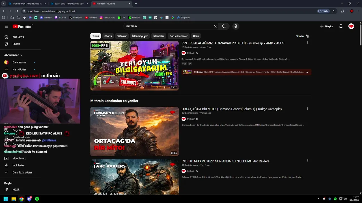Screen dimensions: 362x203
Task: Open the Twitch mithrain bookmark
Action: (61, 17)
